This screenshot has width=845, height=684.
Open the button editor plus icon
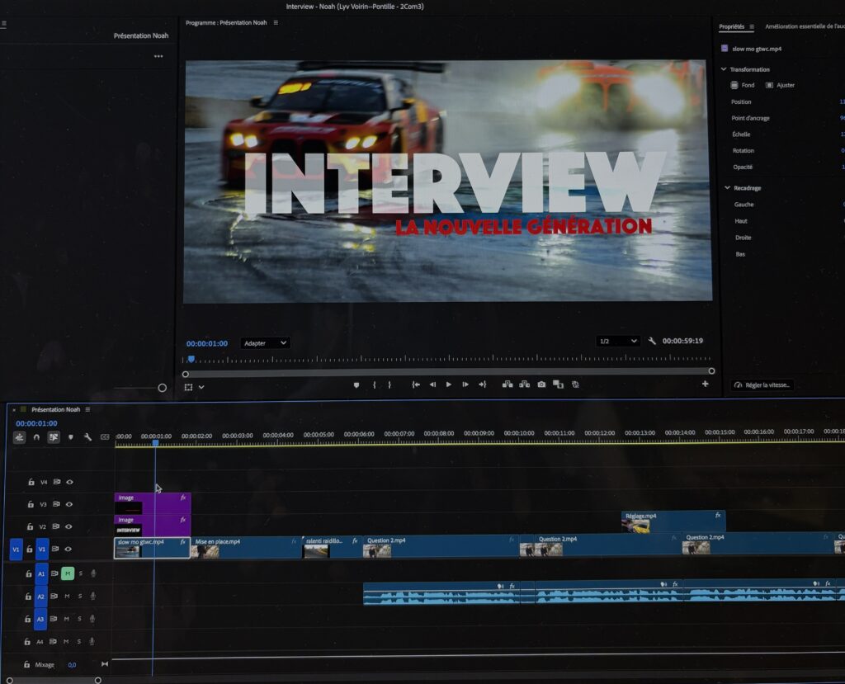(705, 384)
